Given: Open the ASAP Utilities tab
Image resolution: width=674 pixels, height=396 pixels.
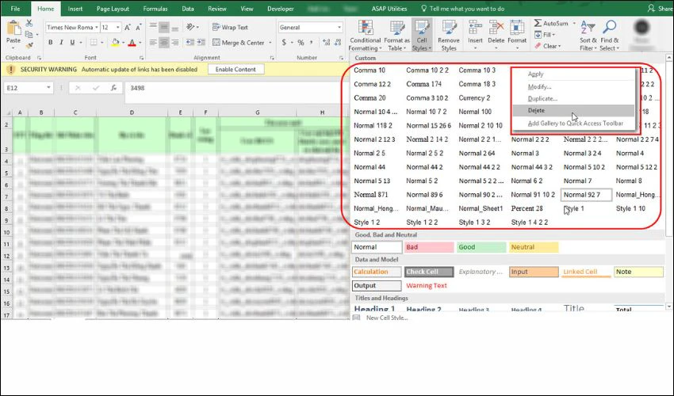Looking at the screenshot, I should [389, 9].
